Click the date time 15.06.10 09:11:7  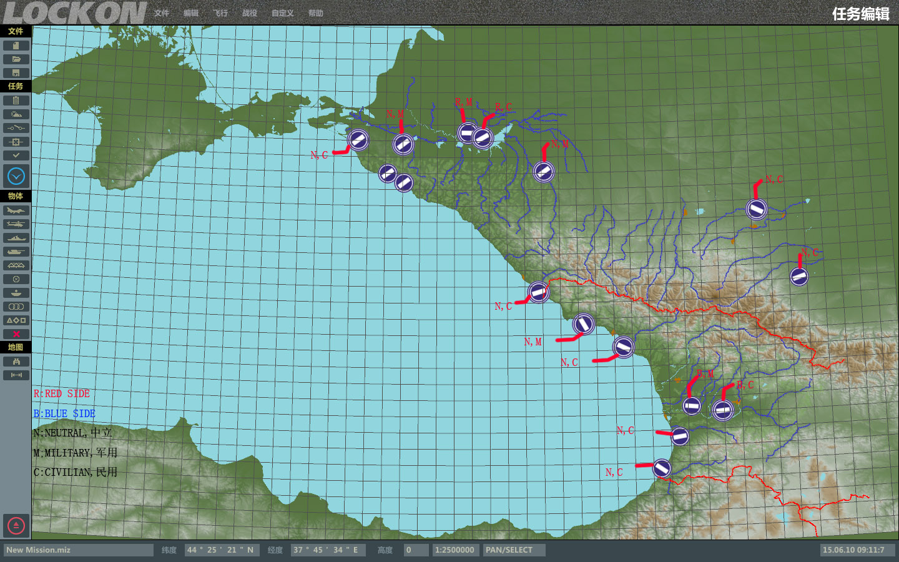click(857, 550)
